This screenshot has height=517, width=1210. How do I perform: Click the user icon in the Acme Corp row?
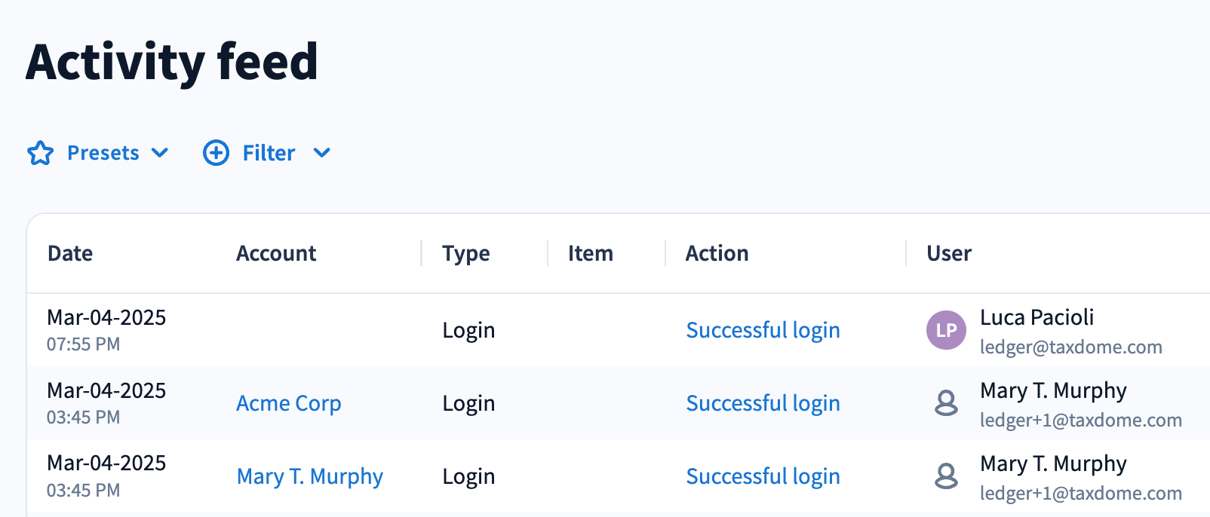946,403
